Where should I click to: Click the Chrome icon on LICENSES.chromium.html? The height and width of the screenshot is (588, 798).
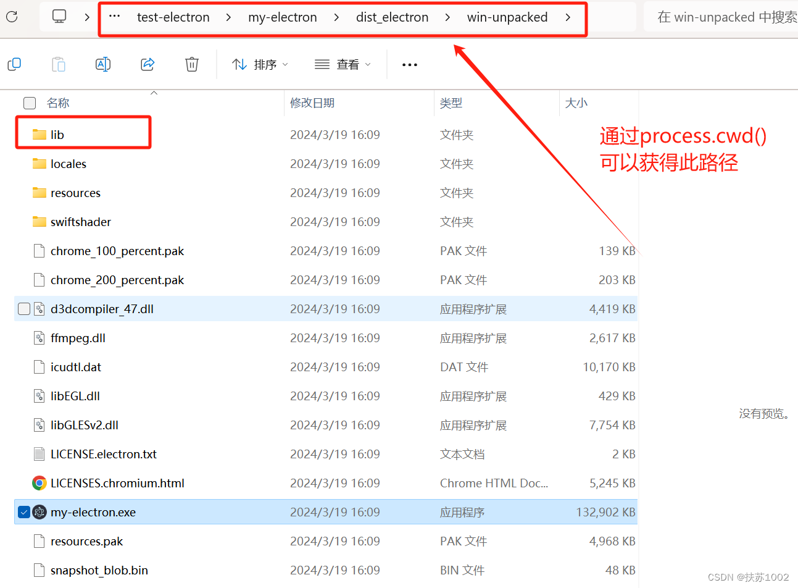(x=39, y=483)
